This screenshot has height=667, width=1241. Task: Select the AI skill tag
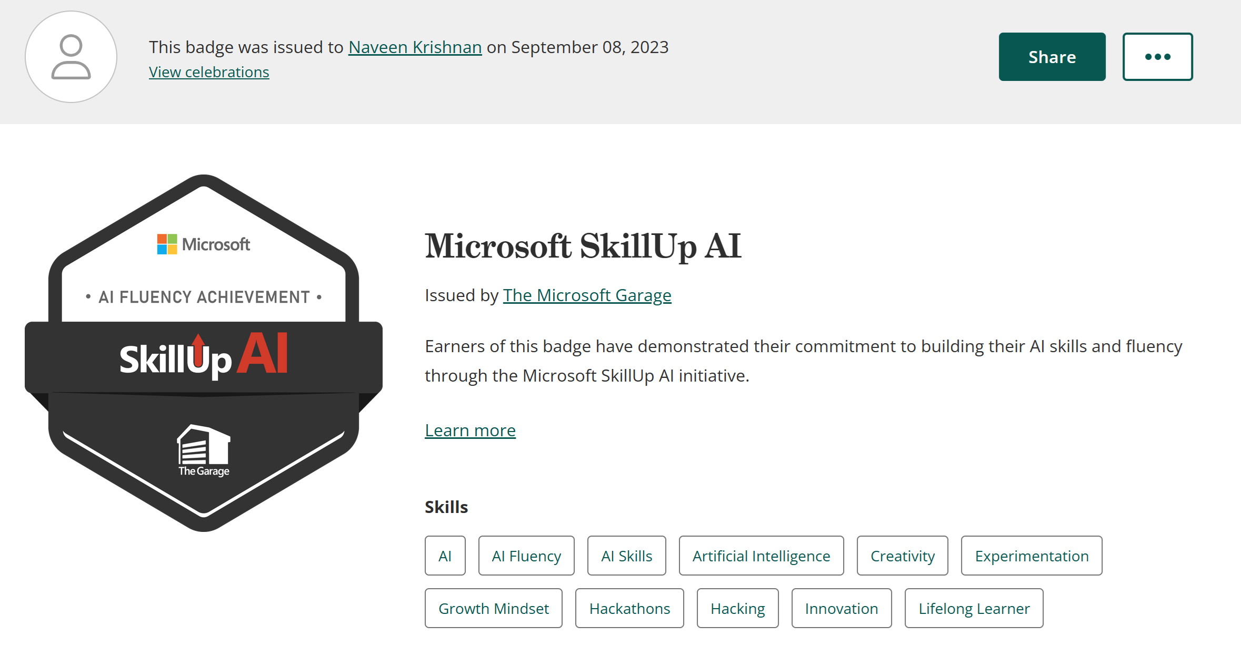(445, 556)
